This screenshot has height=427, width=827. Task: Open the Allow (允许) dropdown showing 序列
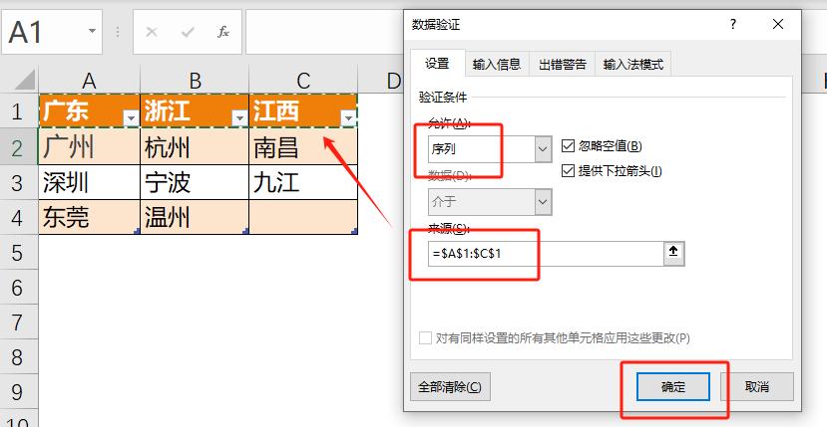[x=543, y=149]
